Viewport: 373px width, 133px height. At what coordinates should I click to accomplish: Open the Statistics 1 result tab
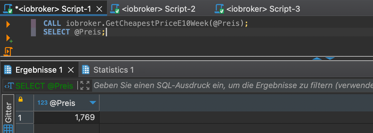(113, 70)
